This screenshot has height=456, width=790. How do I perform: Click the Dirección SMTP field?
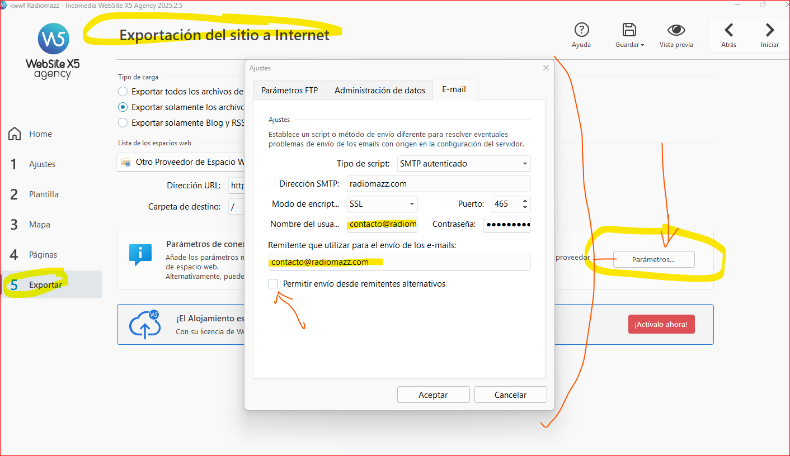click(439, 184)
